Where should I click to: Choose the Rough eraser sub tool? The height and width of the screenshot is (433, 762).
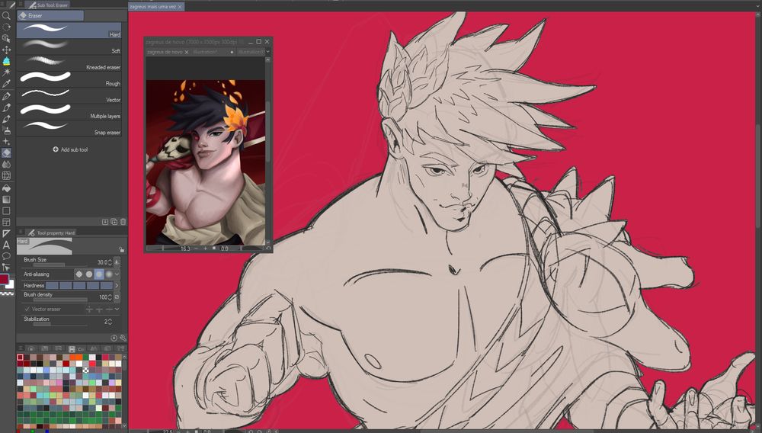coord(69,80)
